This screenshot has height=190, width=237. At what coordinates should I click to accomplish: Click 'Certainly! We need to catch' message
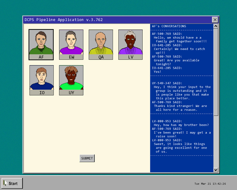coord(179,51)
